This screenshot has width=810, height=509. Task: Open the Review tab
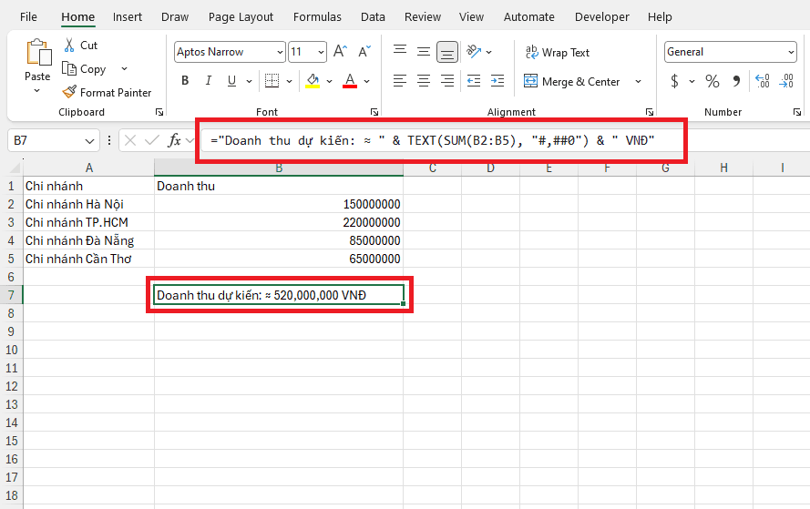coord(423,17)
